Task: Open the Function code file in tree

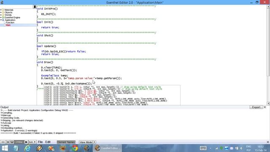Action: pyautogui.click(x=10, y=22)
